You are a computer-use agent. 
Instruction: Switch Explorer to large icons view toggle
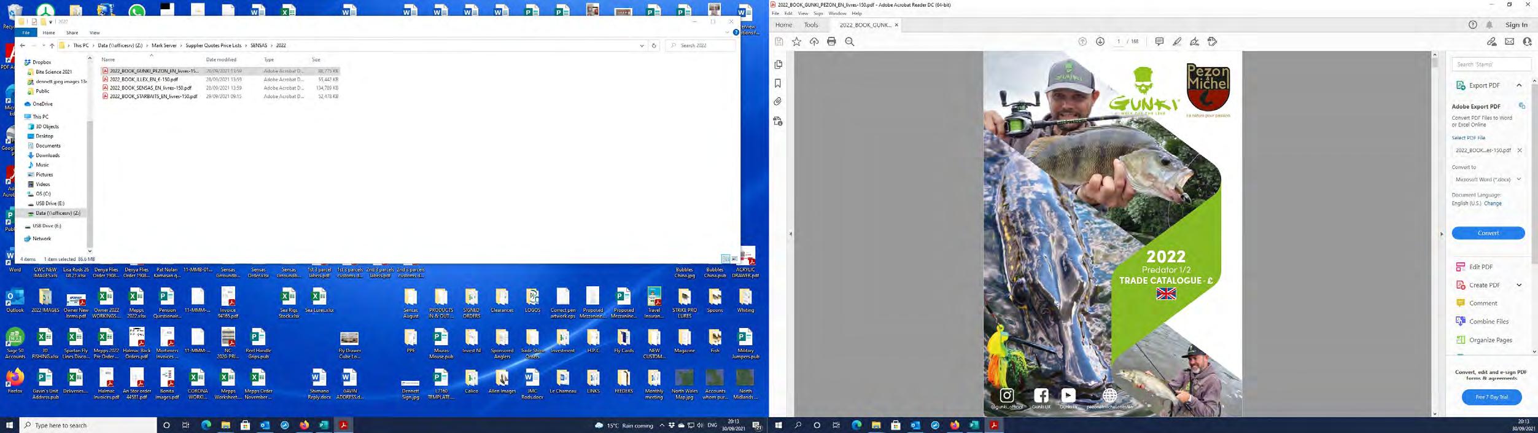click(734, 259)
